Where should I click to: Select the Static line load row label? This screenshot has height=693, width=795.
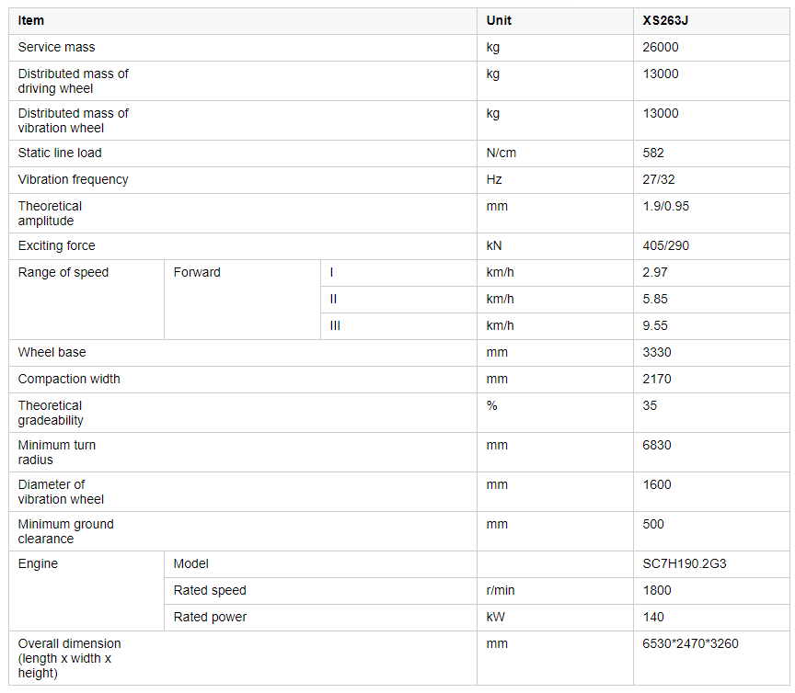tap(60, 153)
